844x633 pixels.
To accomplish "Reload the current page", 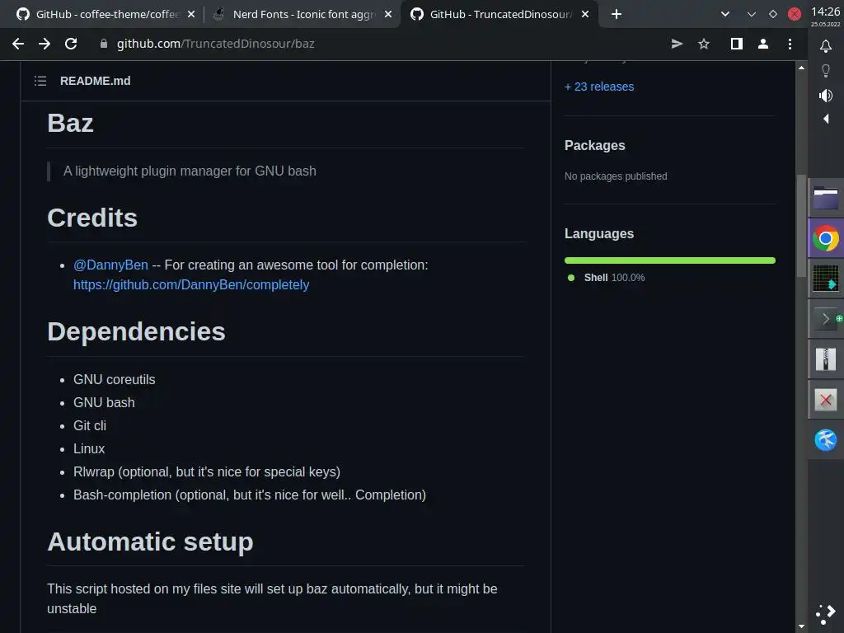I will click(x=71, y=44).
